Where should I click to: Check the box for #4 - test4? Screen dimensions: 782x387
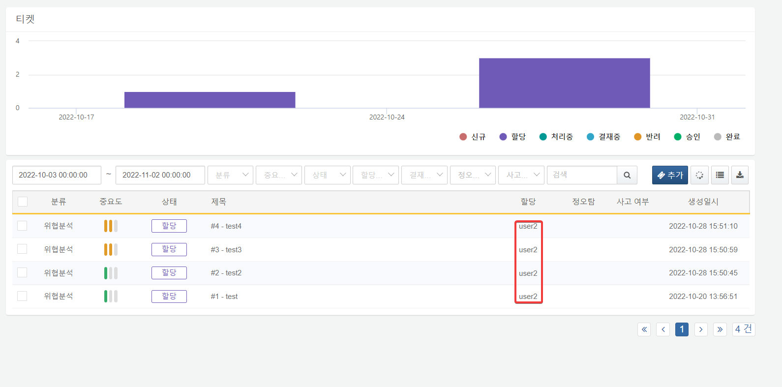(22, 226)
